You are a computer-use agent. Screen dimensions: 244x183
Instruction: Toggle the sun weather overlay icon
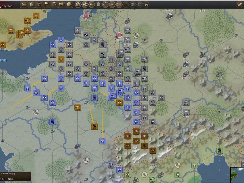click(x=112, y=5)
